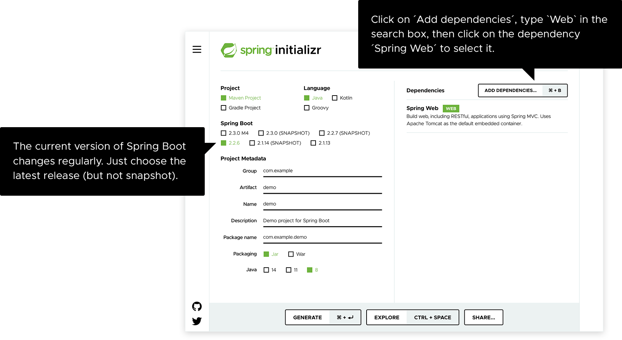Screen dimensions: 622x340
Task: Open the GitHub icon link
Action: point(197,306)
